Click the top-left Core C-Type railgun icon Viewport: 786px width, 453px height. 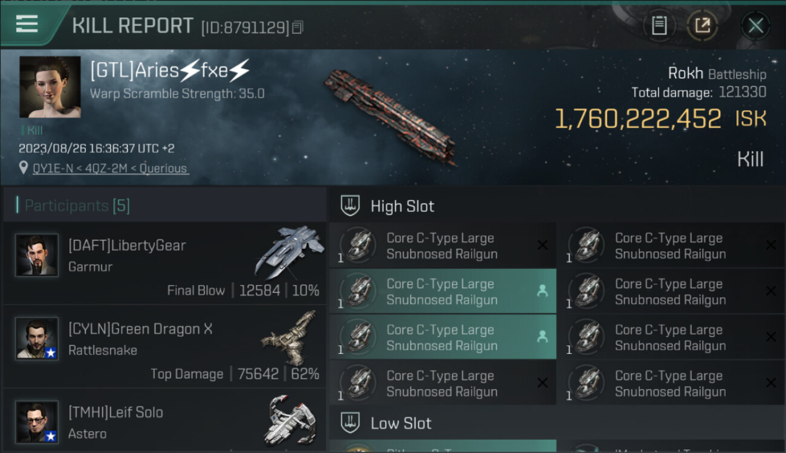coord(358,246)
